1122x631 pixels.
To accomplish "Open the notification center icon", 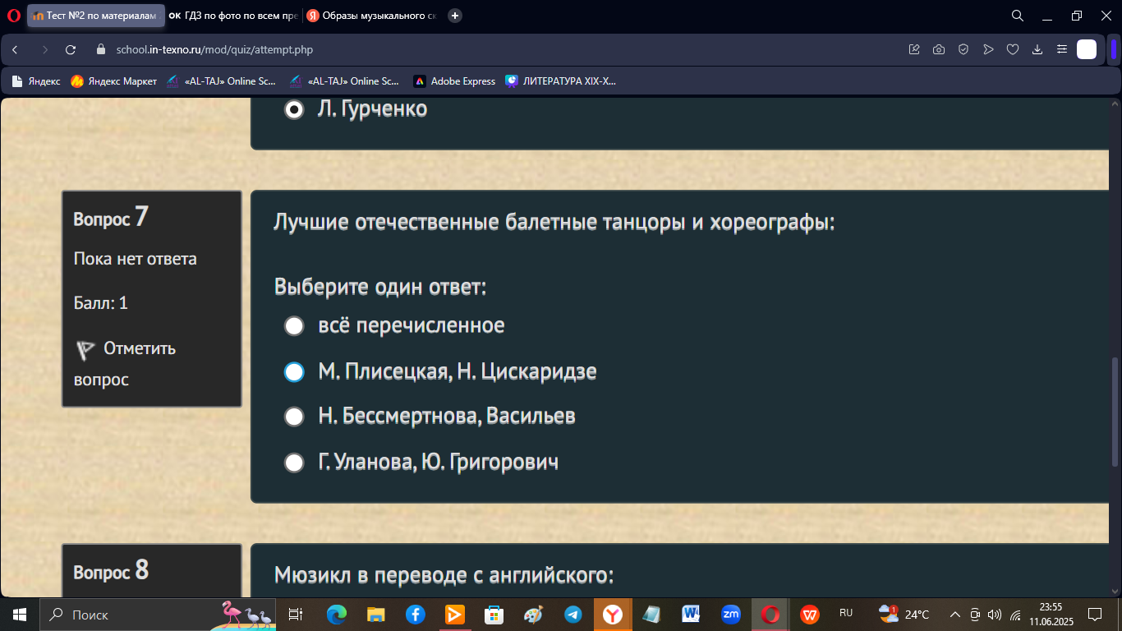I will click(1094, 615).
